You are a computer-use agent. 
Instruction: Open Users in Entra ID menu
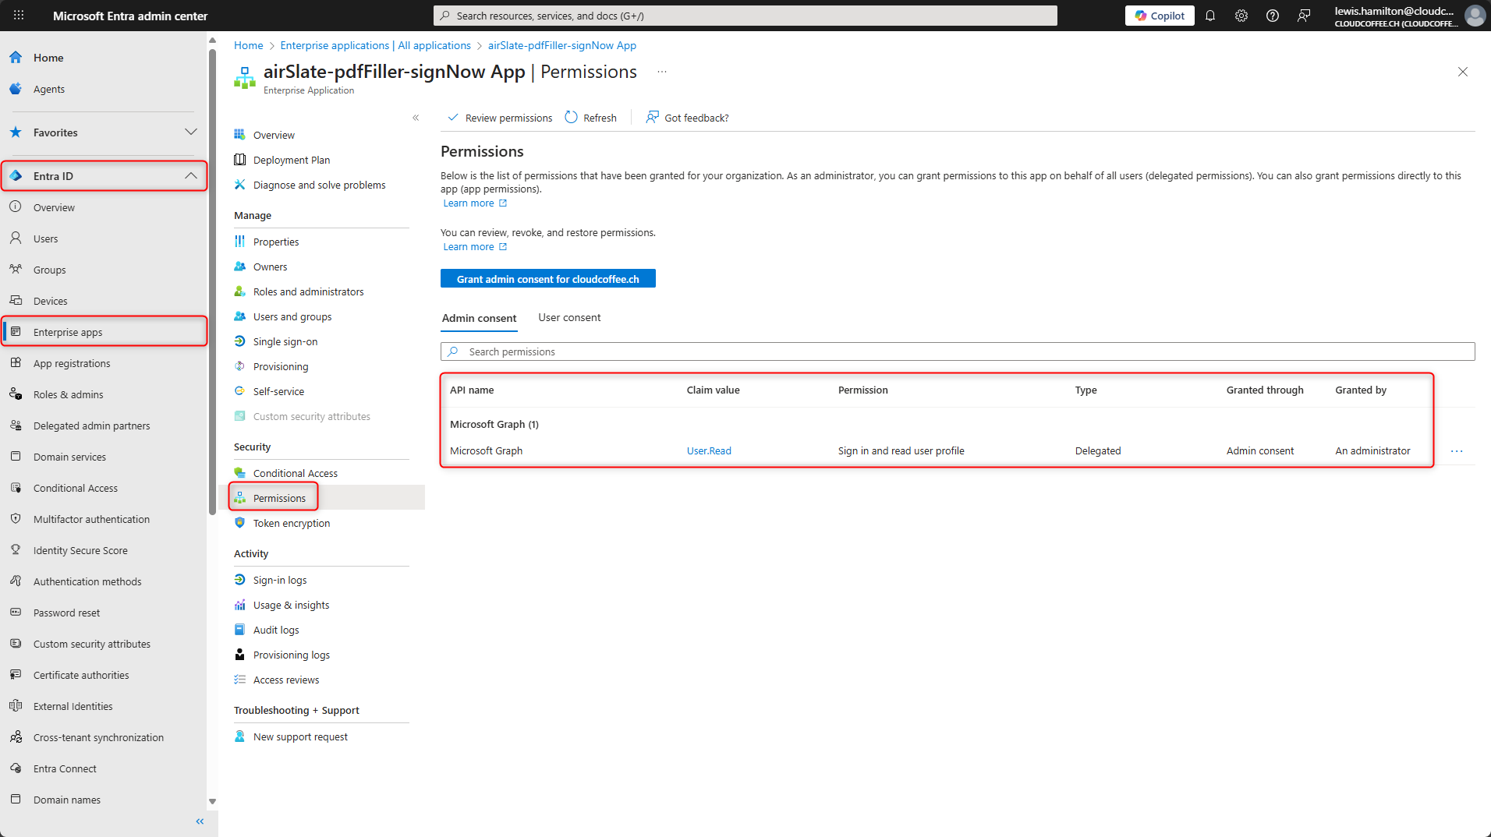[45, 238]
